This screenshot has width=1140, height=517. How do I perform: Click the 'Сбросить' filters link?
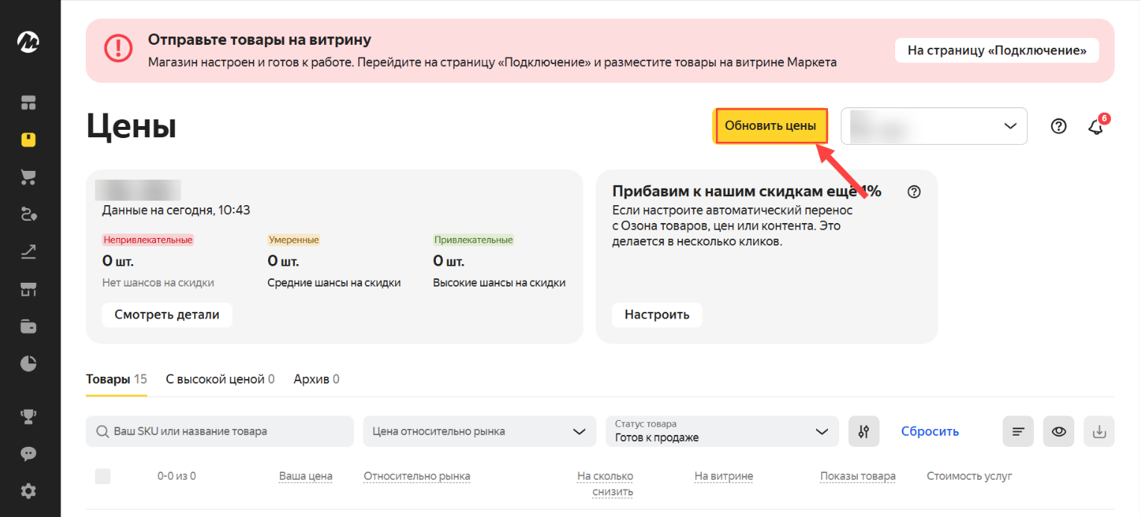[x=929, y=431]
